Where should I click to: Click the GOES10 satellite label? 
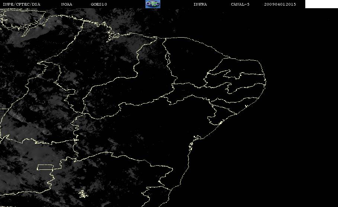(99, 4)
